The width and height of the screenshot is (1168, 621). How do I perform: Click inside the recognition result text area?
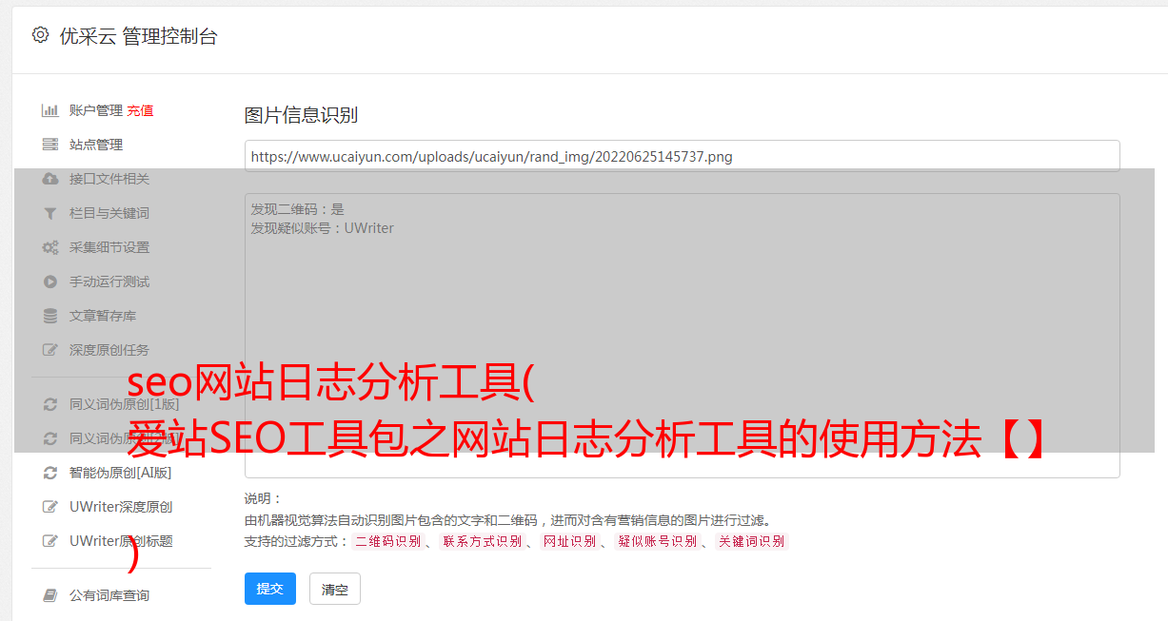point(682,336)
